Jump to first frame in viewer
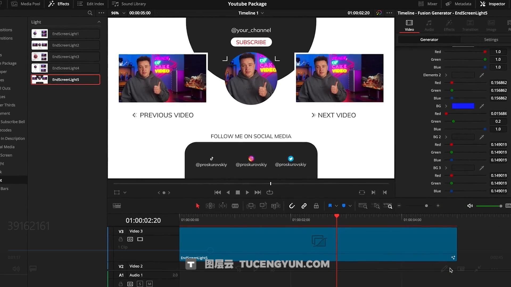 (217, 192)
